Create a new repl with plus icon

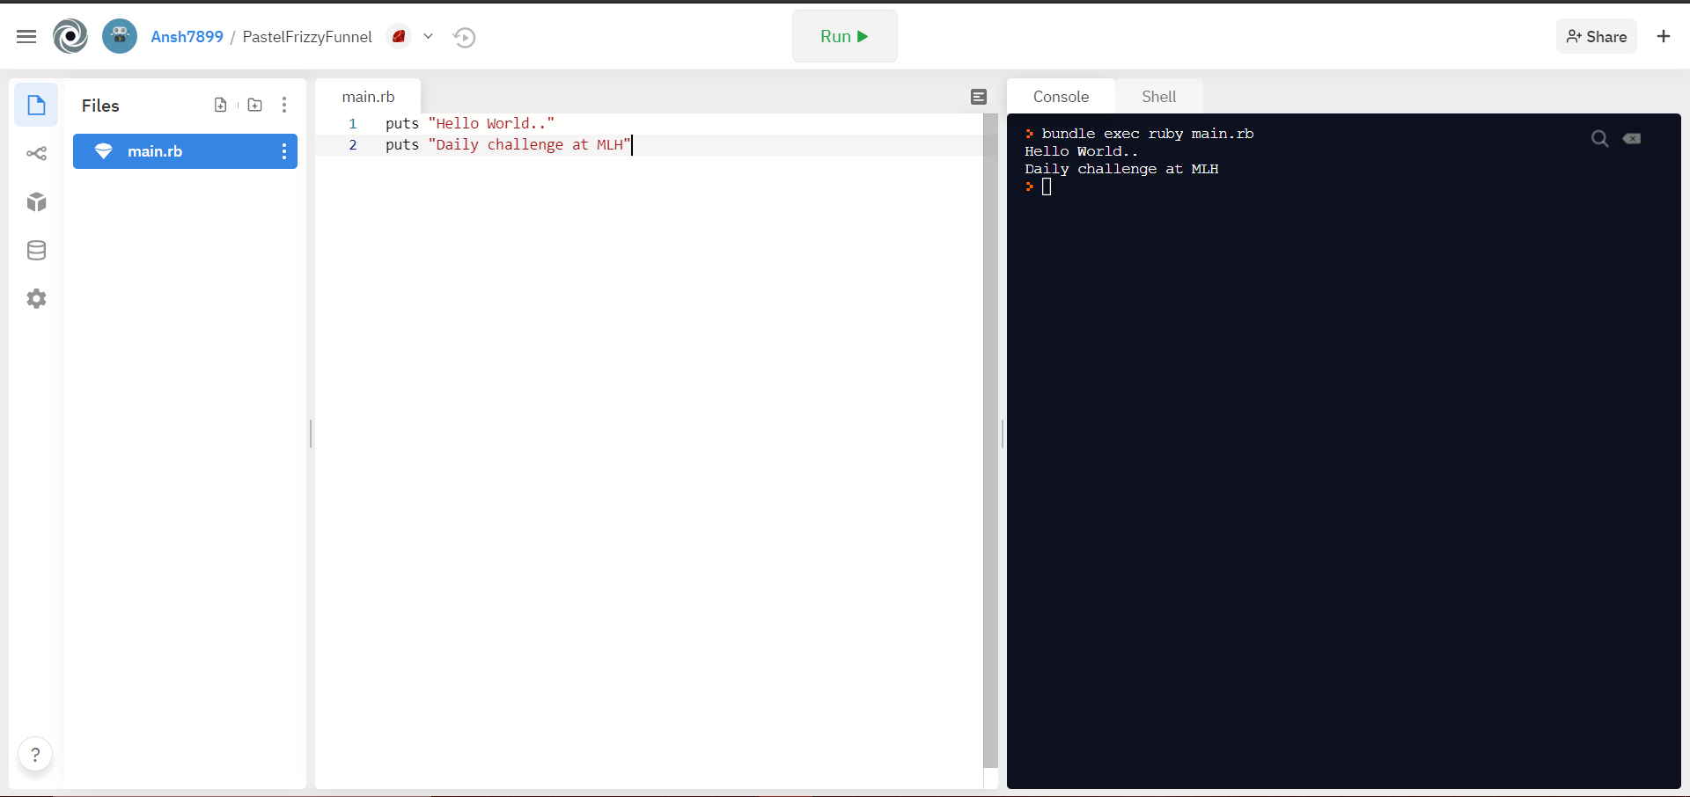pos(1664,36)
